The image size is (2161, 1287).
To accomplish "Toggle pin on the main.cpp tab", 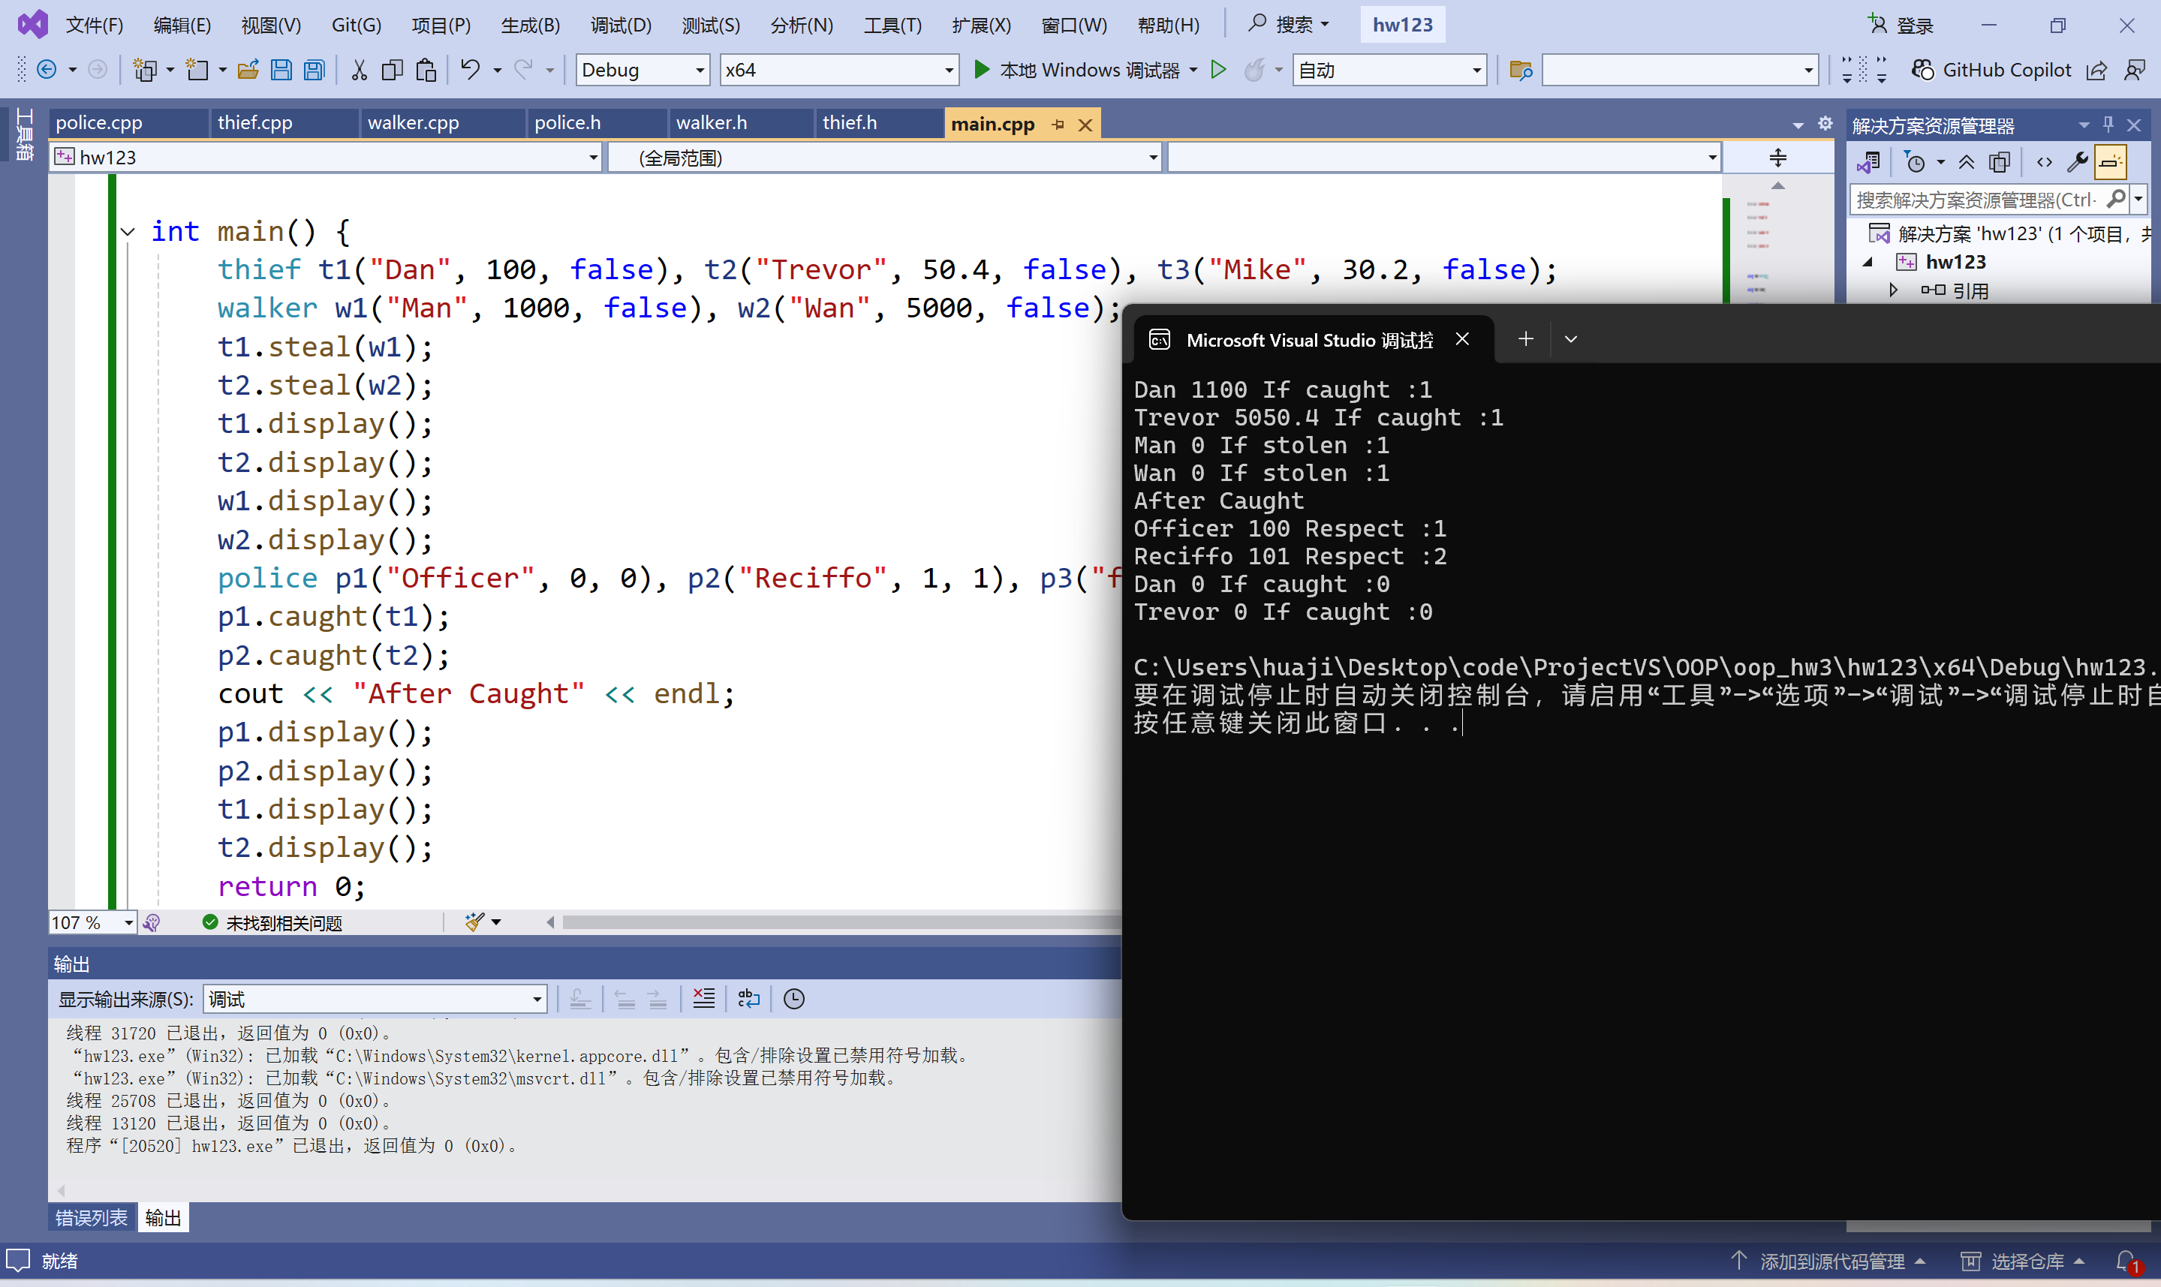I will pos(1058,125).
